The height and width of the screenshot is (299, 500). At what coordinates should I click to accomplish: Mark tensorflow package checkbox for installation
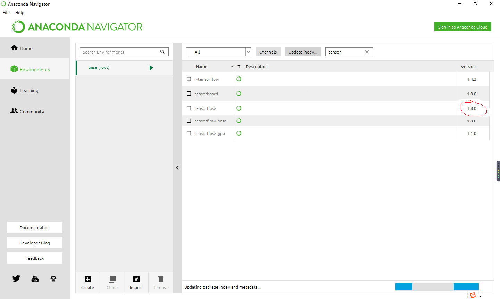189,108
